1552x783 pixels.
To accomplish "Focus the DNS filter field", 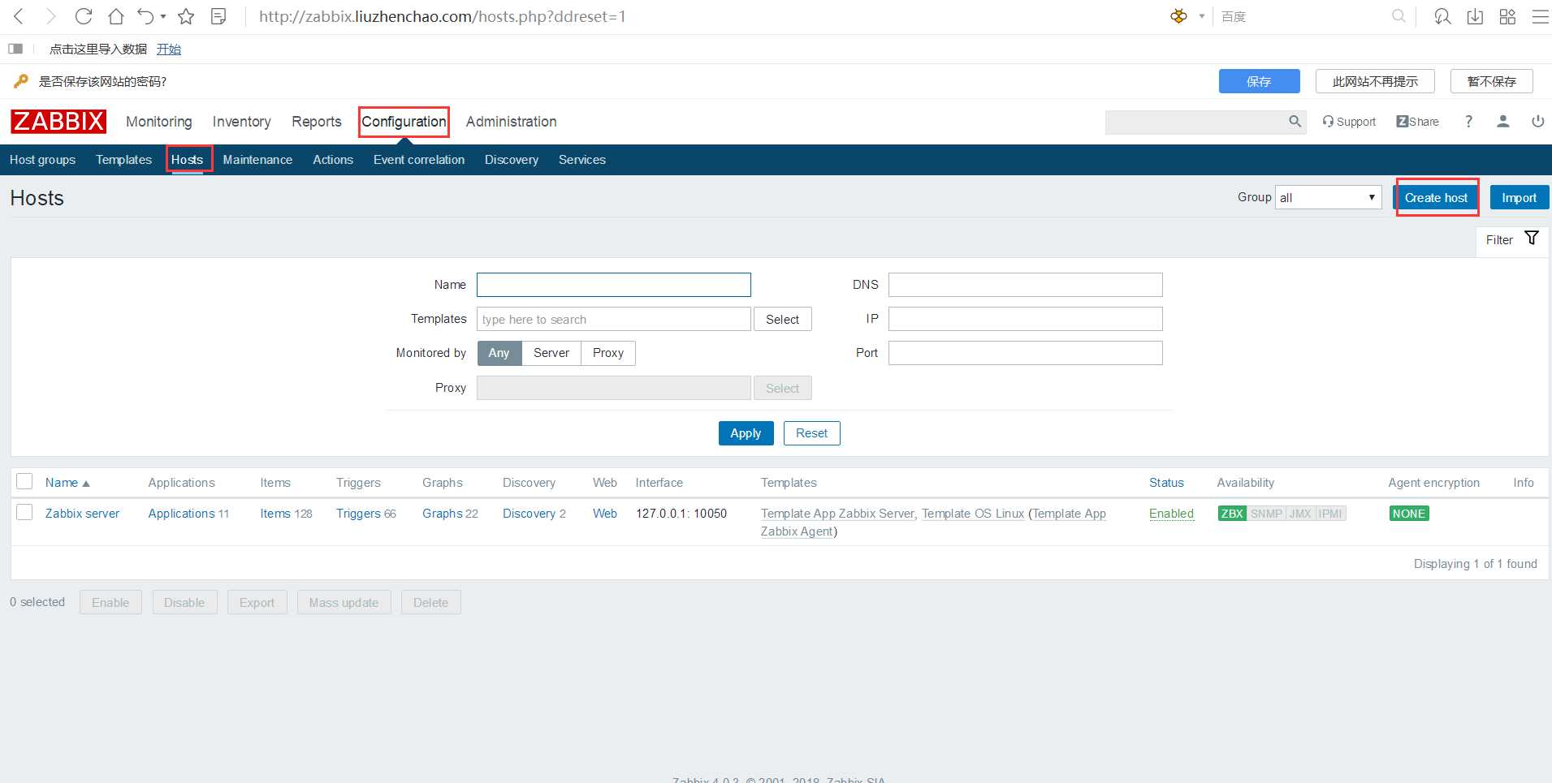I will coord(1026,285).
